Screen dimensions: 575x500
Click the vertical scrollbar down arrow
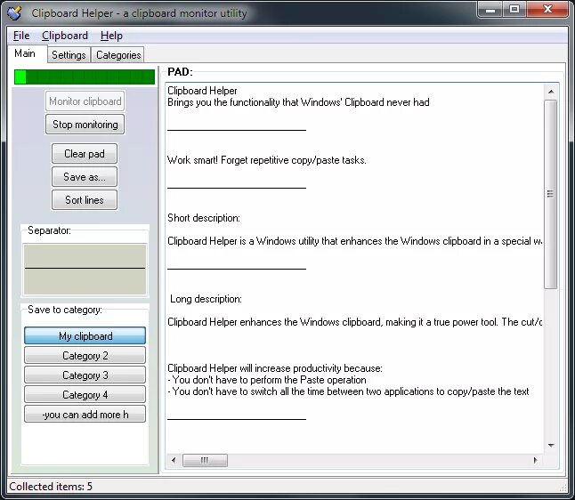tap(550, 446)
